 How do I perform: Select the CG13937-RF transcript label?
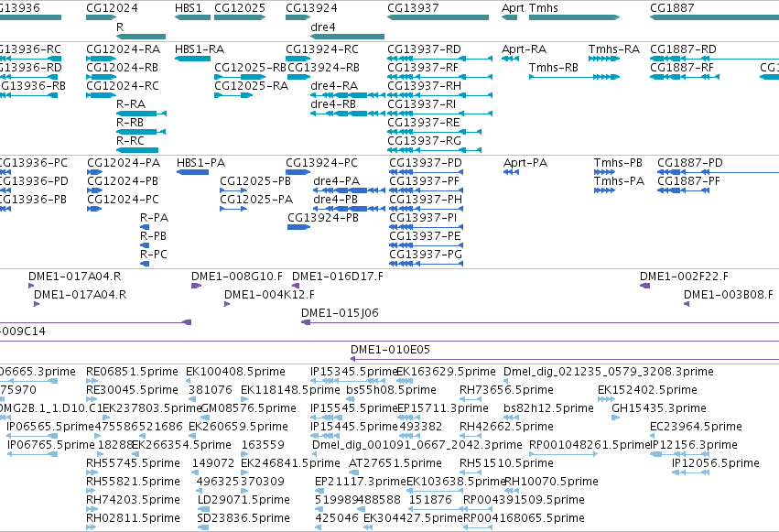(x=423, y=68)
